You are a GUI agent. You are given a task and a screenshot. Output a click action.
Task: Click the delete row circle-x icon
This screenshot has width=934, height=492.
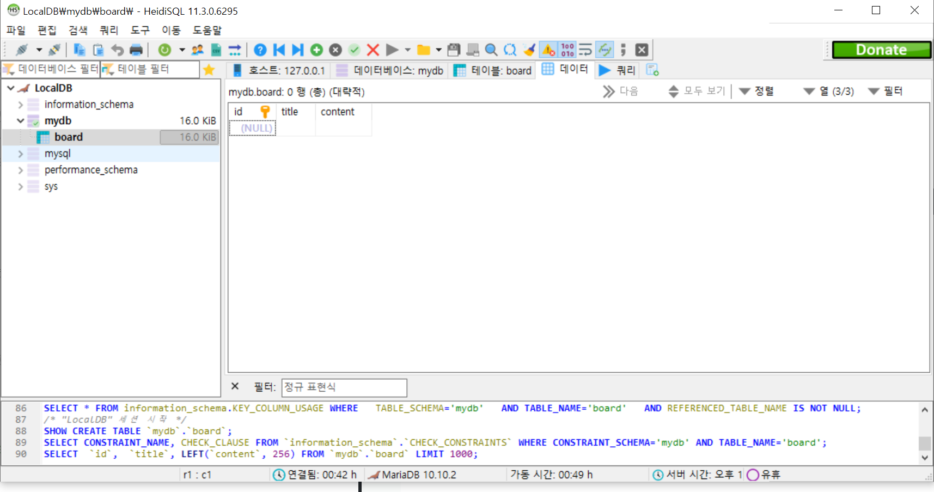pos(335,50)
